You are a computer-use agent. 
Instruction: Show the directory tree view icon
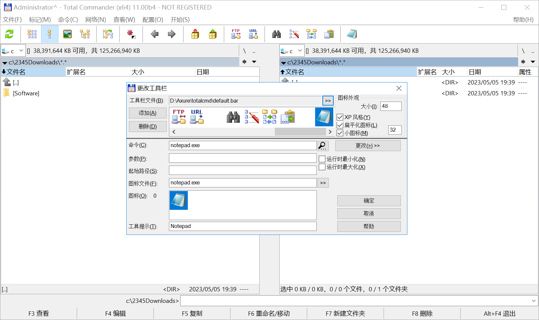pos(85,34)
